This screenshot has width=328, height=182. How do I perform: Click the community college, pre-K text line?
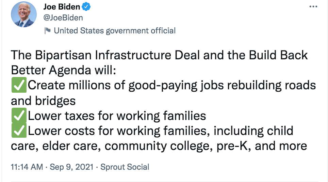(159, 146)
